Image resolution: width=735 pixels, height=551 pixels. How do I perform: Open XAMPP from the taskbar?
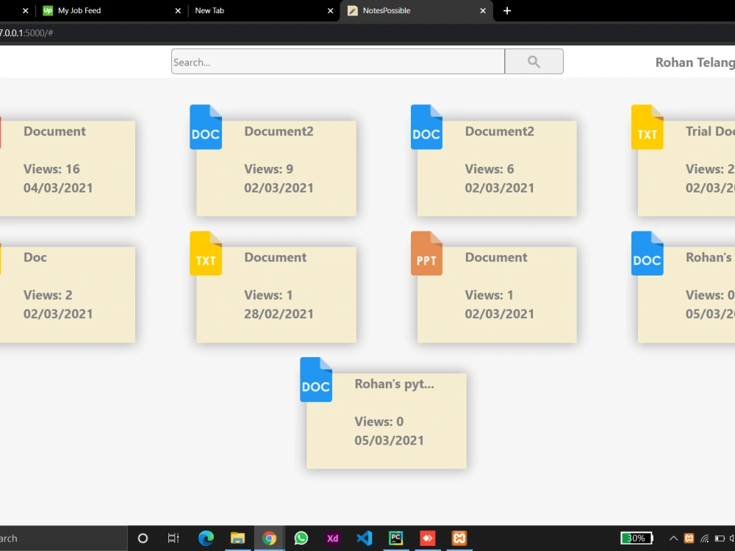[x=459, y=539]
